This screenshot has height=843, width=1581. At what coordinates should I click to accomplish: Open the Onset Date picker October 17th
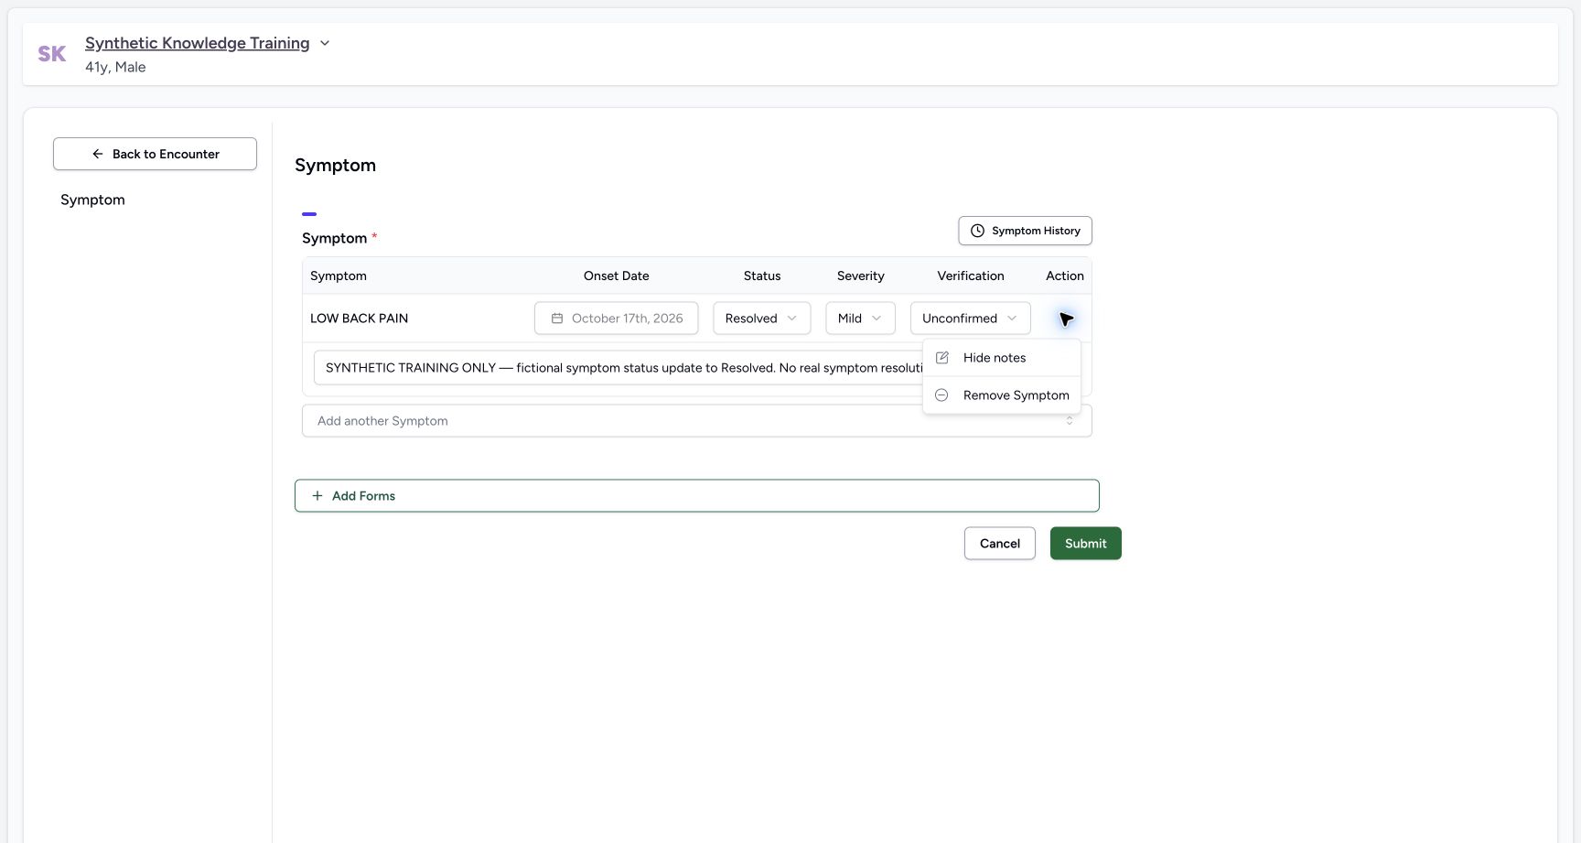[x=616, y=319]
